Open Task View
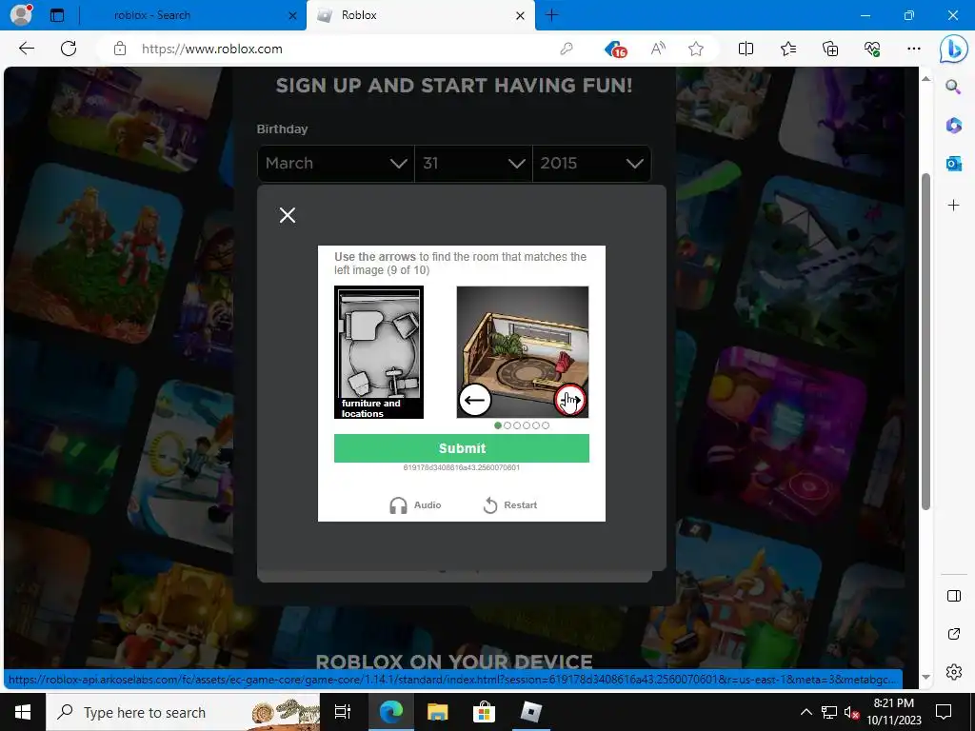Screen dimensions: 975x731 point(343,712)
